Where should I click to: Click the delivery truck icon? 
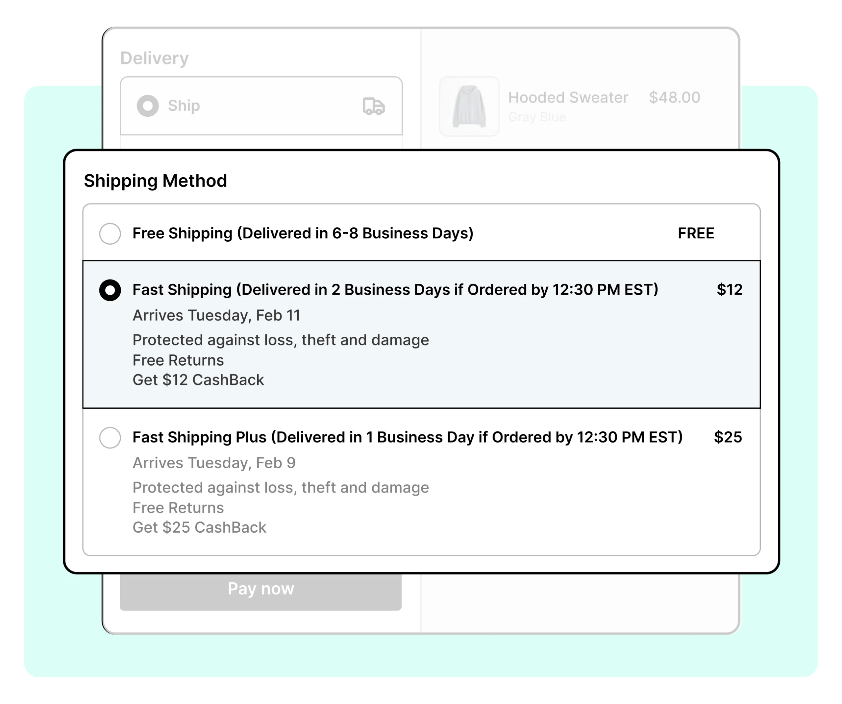373,106
